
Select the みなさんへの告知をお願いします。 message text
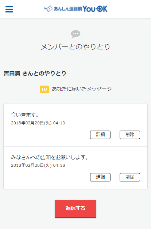(x=50, y=157)
